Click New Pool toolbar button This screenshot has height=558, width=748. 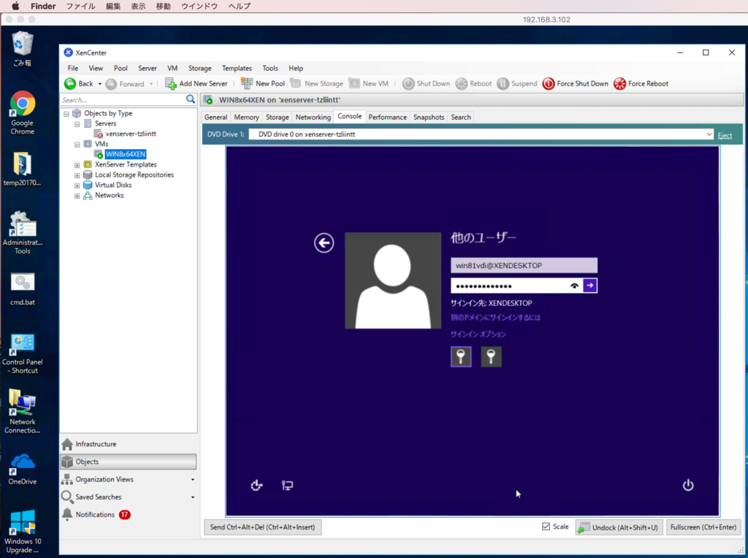[x=263, y=83]
